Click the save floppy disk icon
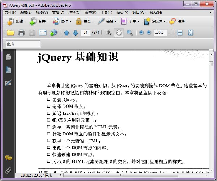The image size is (217, 181). (x=32, y=33)
